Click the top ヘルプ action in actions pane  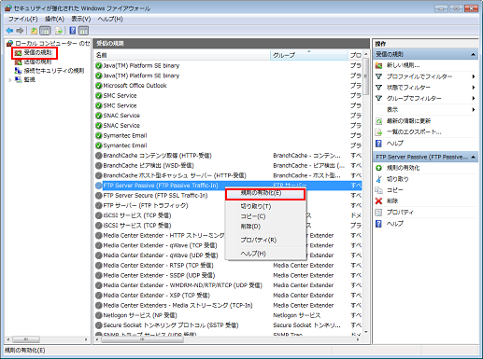[395, 143]
